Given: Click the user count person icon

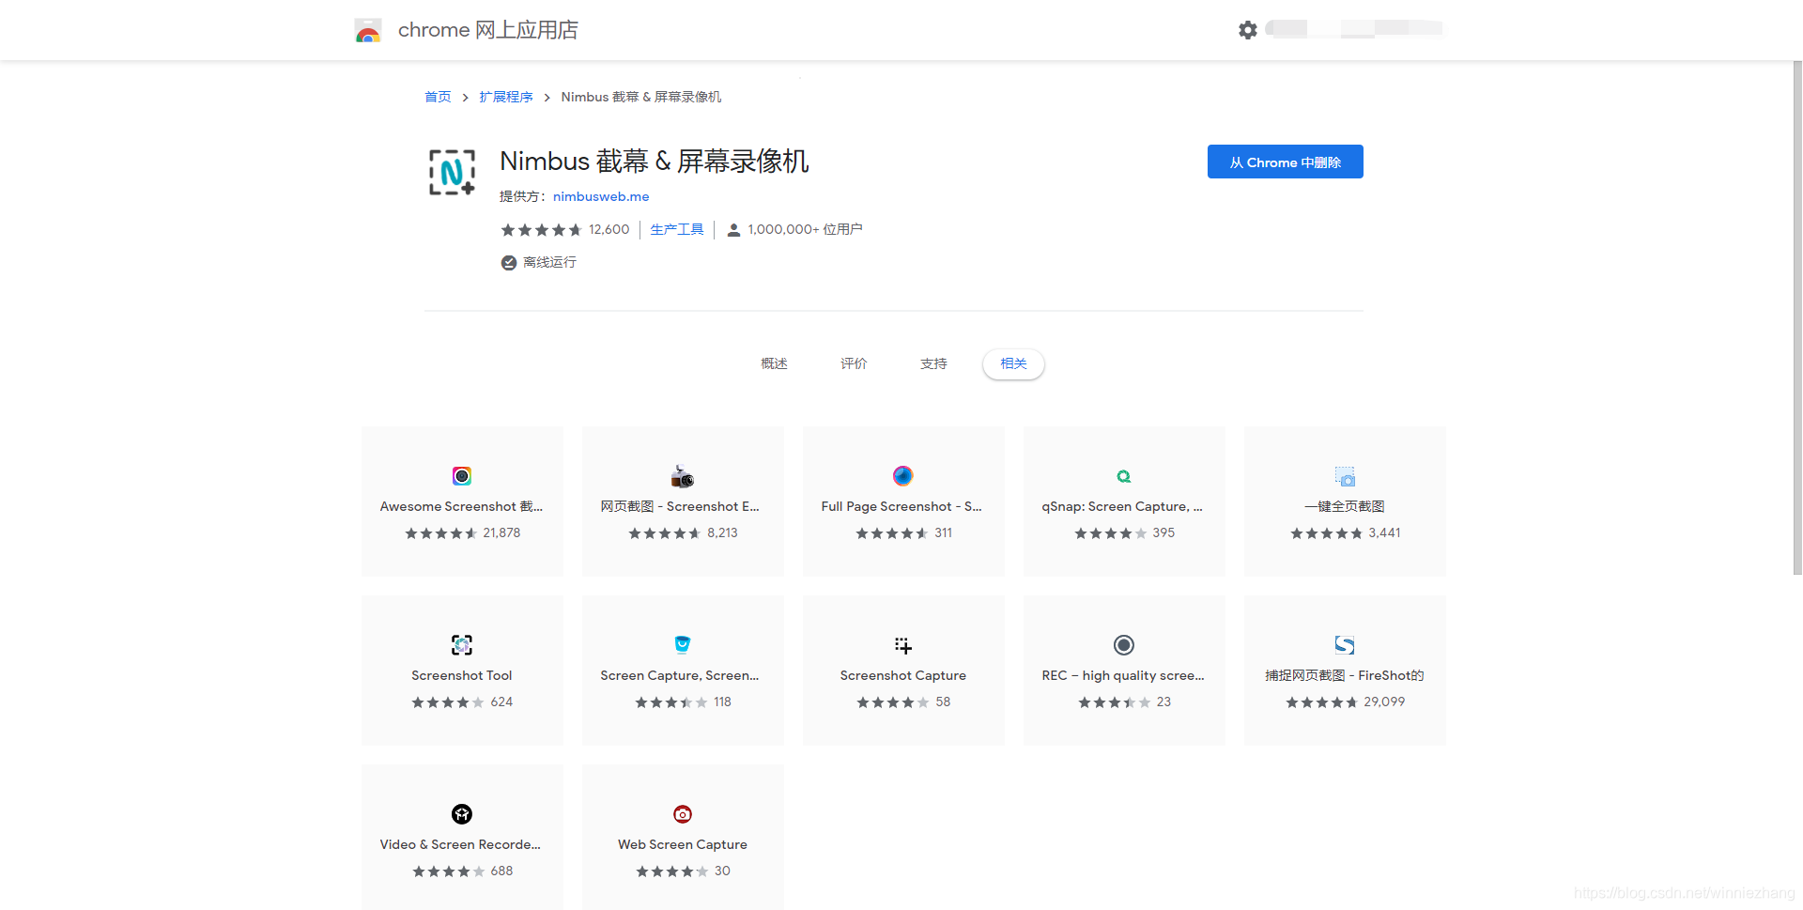Looking at the screenshot, I should (x=734, y=230).
